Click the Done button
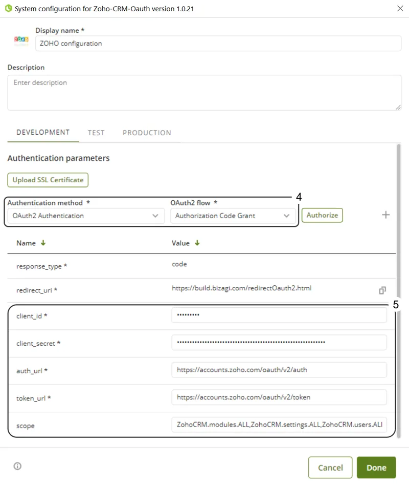The image size is (409, 487). tap(376, 468)
